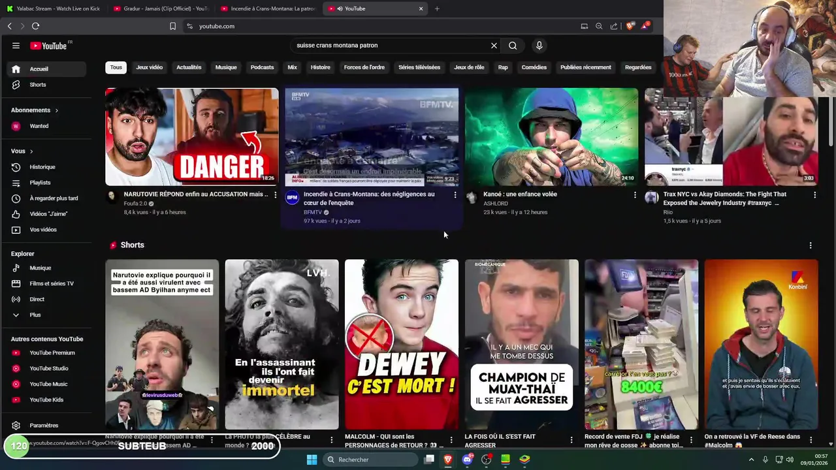Open the DEWEY C'EST MORT short

[402, 345]
